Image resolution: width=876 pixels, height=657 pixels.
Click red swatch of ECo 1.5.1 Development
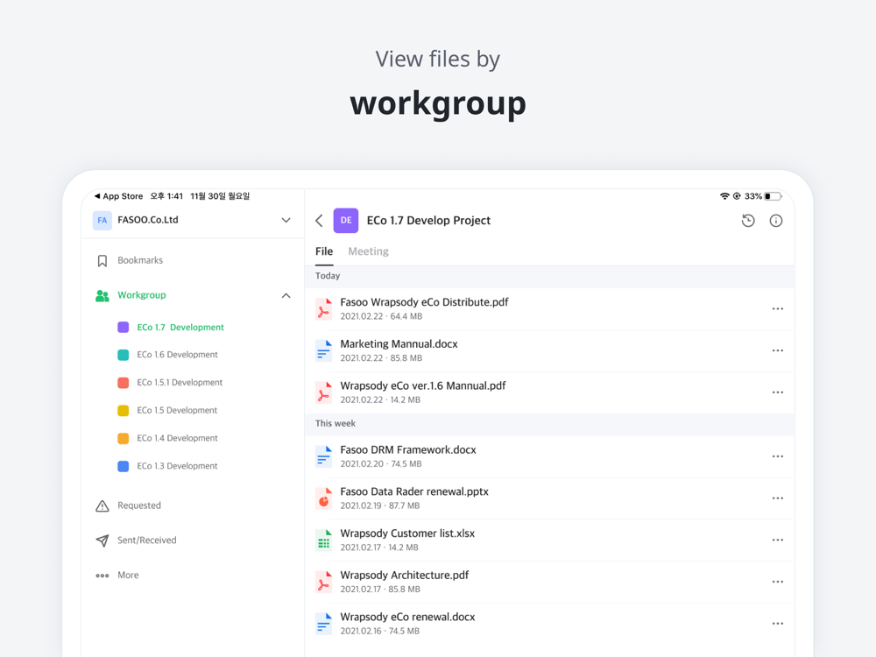[x=123, y=383]
